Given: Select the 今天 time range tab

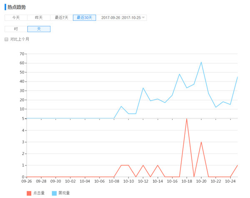Looking at the screenshot, I should click(x=16, y=18).
